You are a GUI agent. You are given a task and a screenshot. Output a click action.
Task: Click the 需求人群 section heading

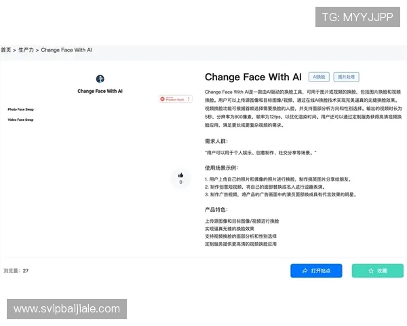(x=216, y=141)
